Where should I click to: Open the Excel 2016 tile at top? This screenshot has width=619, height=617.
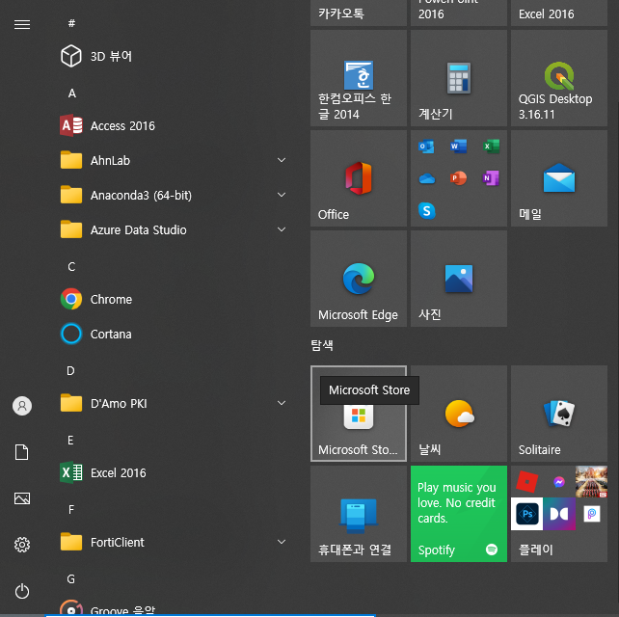pos(559,13)
